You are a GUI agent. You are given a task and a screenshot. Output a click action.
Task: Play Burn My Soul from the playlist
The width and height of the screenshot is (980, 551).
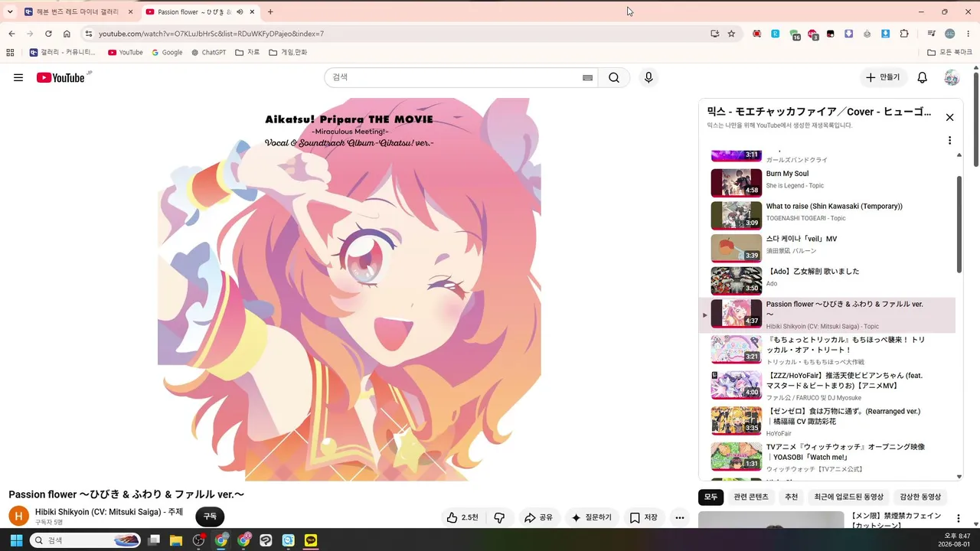827,183
